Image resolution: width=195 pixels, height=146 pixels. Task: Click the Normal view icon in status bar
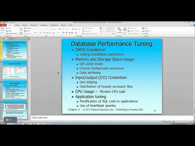coord(163,122)
